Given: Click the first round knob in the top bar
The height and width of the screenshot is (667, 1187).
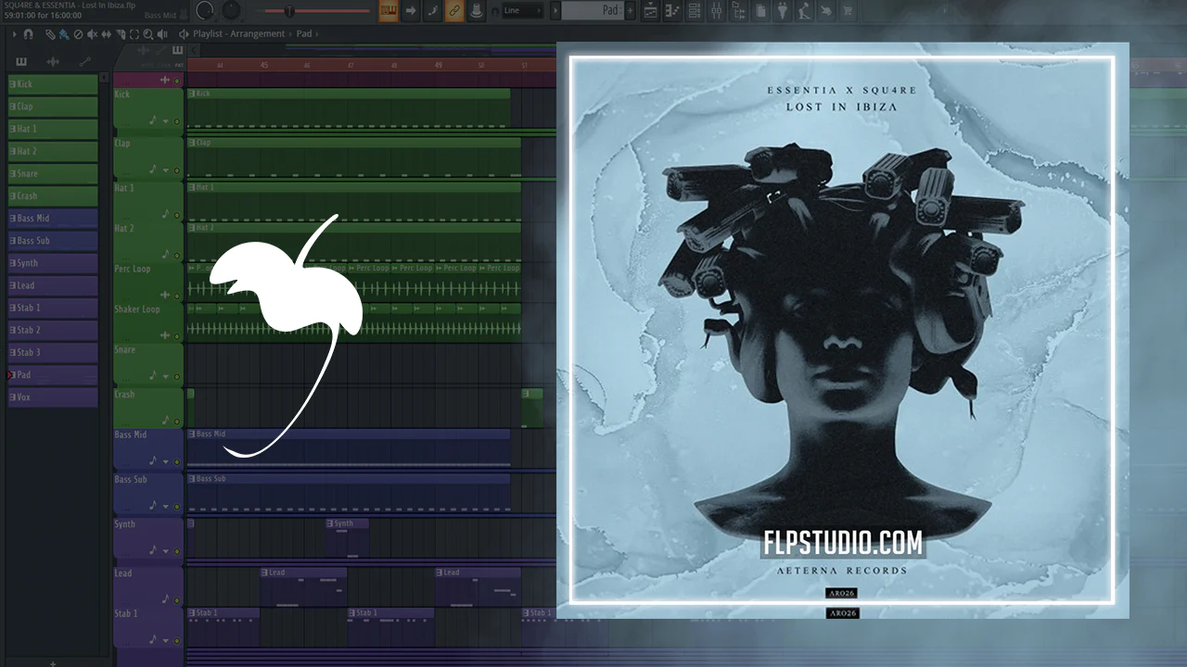Looking at the screenshot, I should point(205,11).
